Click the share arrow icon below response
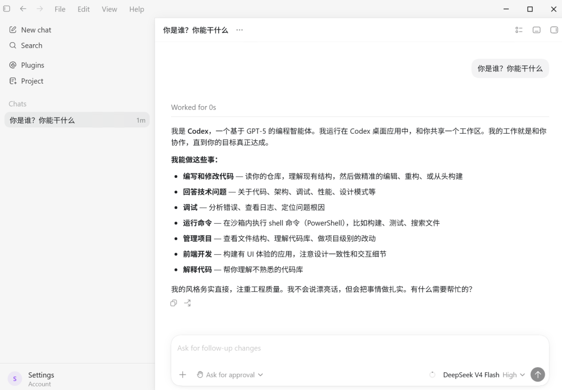 click(187, 303)
